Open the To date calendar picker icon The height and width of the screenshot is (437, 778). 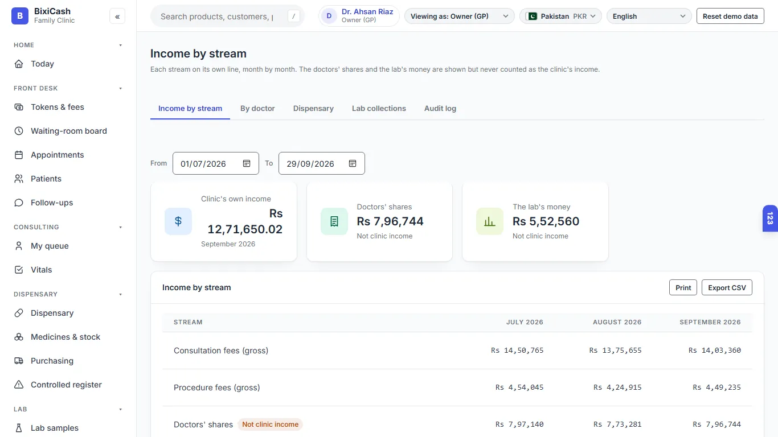[x=353, y=163]
